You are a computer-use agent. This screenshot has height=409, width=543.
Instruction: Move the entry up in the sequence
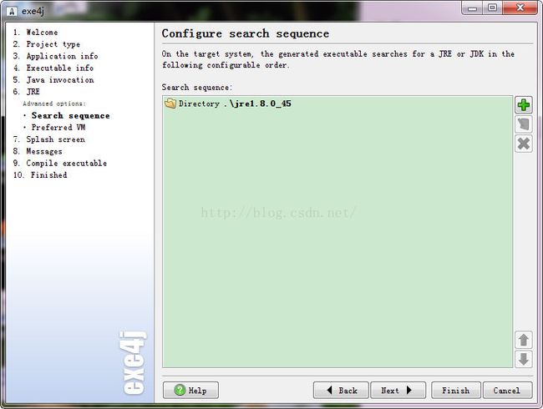[523, 340]
